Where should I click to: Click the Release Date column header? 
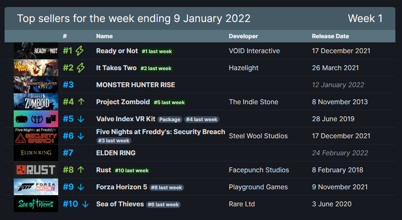point(330,36)
